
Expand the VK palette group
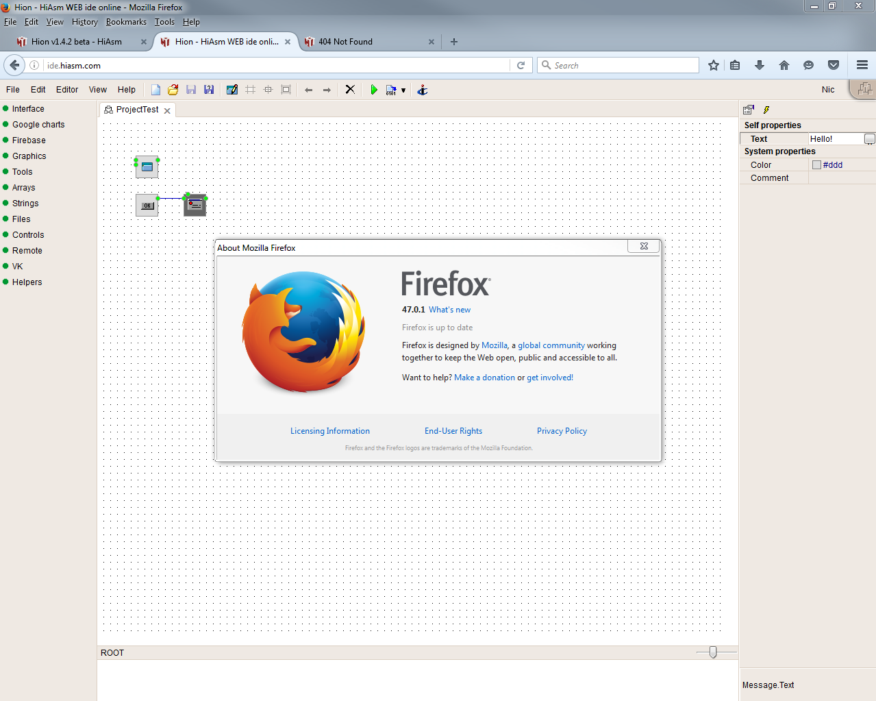click(x=17, y=267)
